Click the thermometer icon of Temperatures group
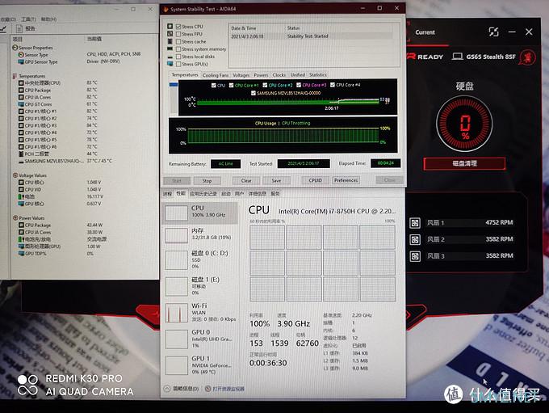Viewport: 549px width, 413px height. coord(15,76)
